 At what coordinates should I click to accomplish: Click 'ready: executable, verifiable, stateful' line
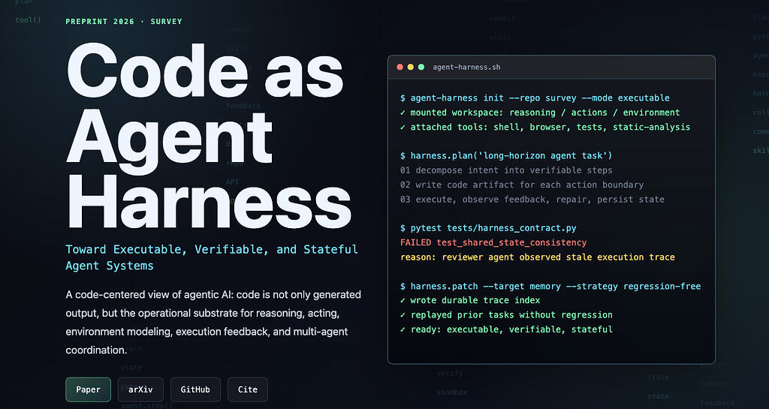coord(506,329)
